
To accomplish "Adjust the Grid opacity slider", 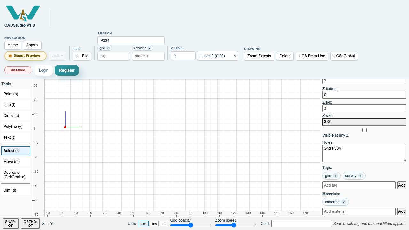I will point(190,225).
